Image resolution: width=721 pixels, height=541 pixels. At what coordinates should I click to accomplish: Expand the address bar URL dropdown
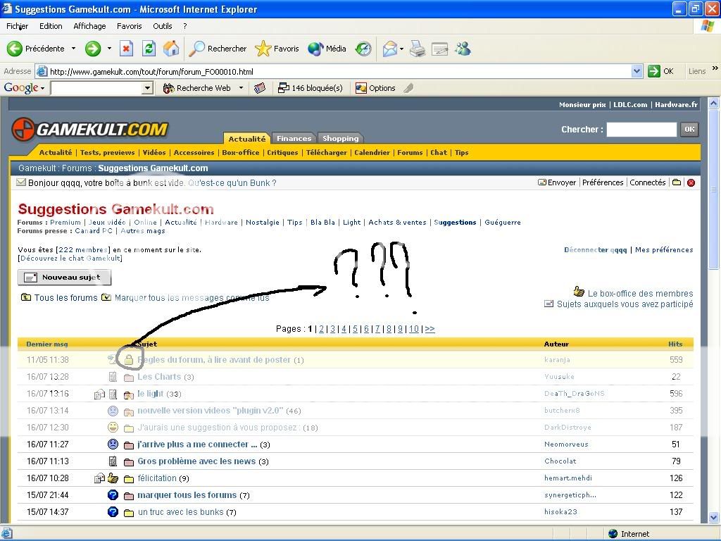click(x=637, y=71)
